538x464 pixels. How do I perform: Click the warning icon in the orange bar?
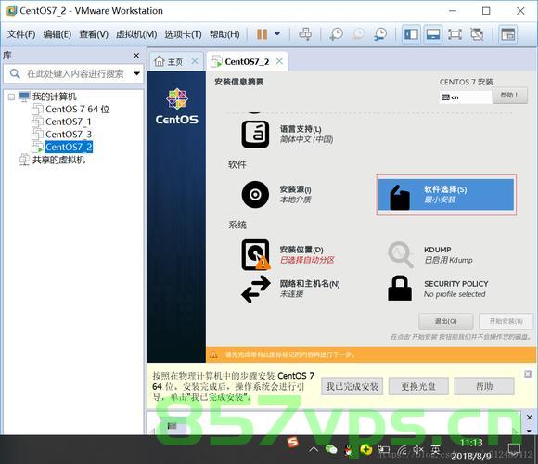point(213,354)
